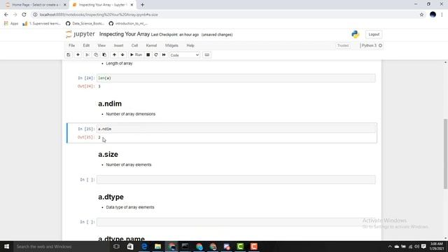The height and width of the screenshot is (252, 448).
Task: Click the Jupyter logo
Action: [x=80, y=34]
